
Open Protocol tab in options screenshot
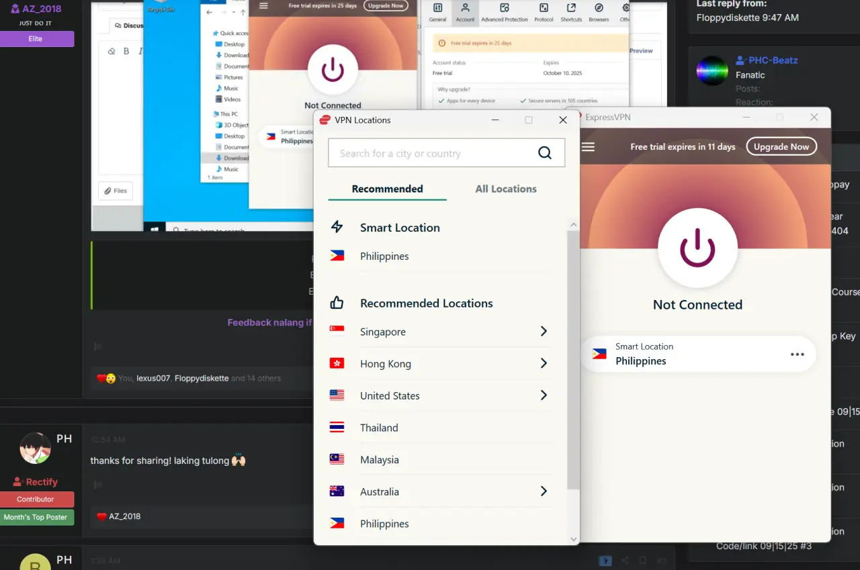[x=544, y=11]
